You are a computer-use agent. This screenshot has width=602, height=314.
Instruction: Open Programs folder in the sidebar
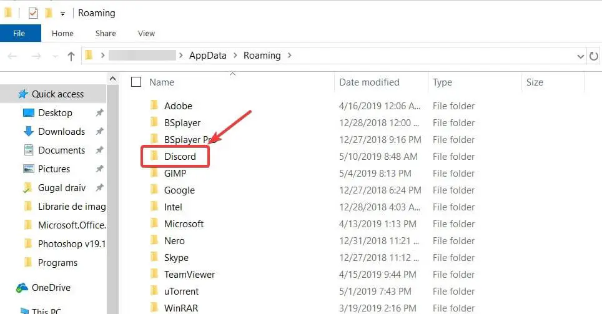click(57, 263)
